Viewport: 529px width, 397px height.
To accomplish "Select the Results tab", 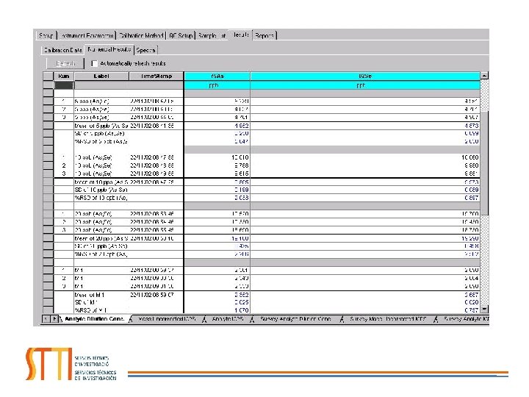I will pyautogui.click(x=241, y=35).
